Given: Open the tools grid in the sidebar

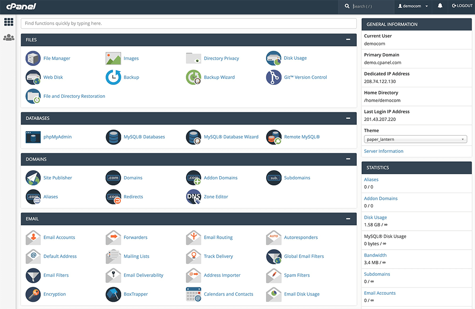Looking at the screenshot, I should pyautogui.click(x=9, y=22).
